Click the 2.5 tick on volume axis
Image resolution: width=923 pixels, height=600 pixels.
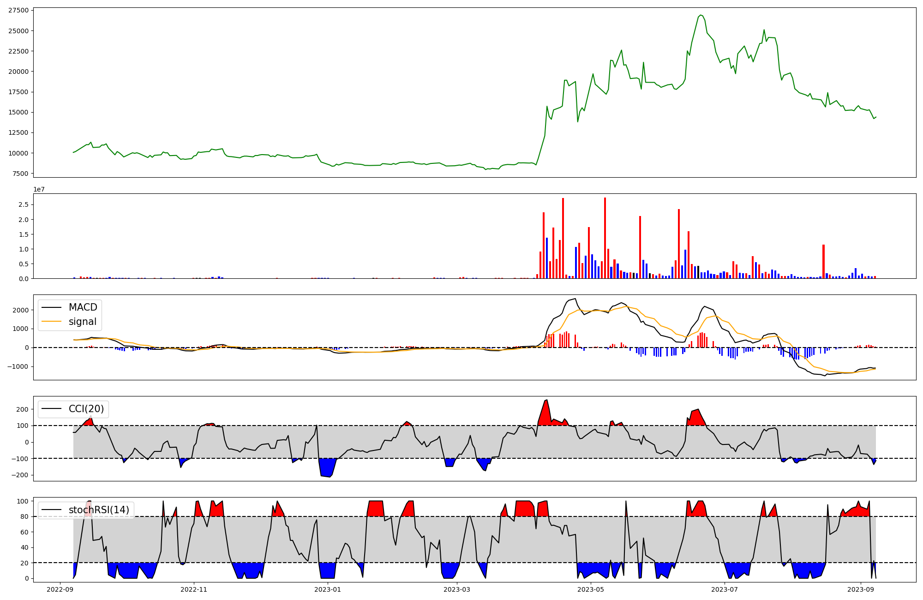tap(24, 204)
